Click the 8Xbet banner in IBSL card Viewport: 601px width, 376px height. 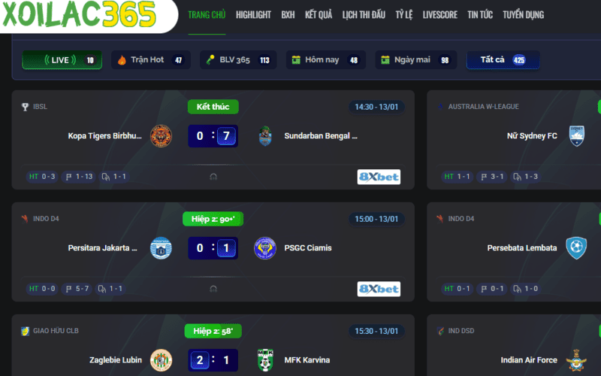point(379,177)
